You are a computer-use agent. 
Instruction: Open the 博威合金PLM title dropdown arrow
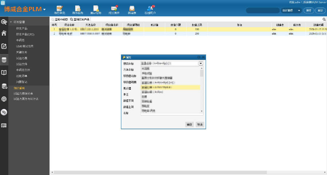[44, 9]
